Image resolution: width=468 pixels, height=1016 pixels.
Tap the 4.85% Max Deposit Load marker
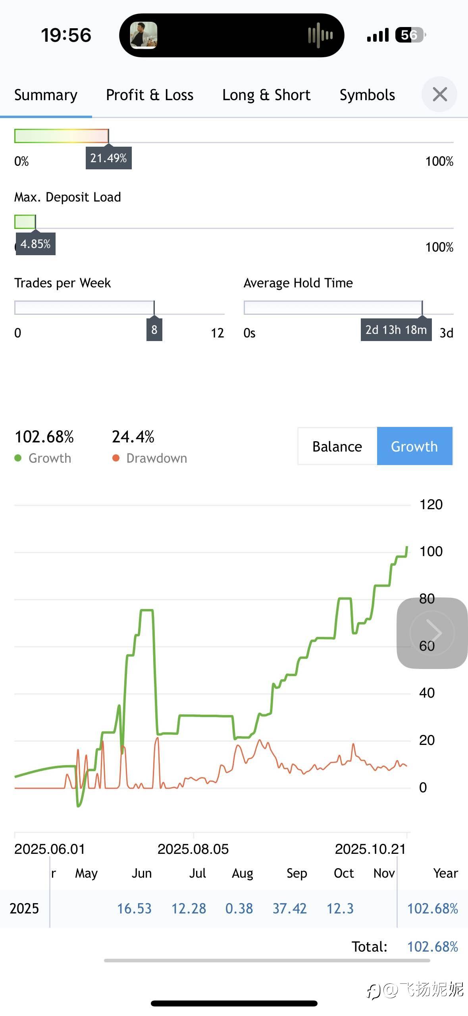coord(35,244)
